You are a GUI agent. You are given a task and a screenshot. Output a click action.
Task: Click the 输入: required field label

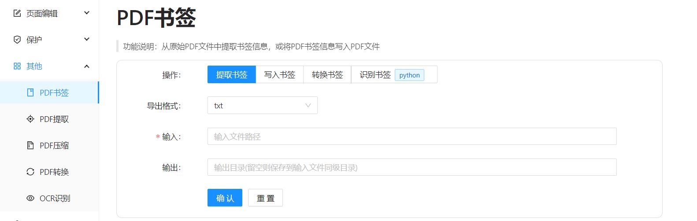(168, 137)
